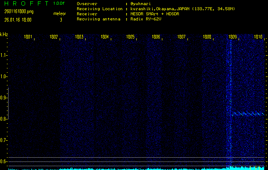Click the 1808 time axis label
The image size is (268, 170).
point(207,37)
